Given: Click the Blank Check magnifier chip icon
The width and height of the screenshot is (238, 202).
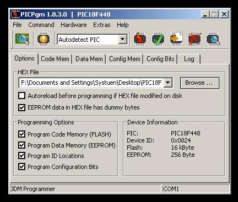Looking at the screenshot, I should (213, 39).
